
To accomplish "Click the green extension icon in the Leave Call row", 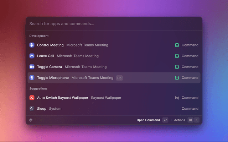I will (176, 56).
